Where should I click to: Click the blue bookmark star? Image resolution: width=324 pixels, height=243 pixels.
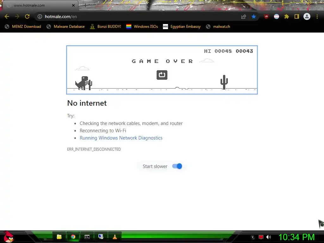(x=254, y=16)
